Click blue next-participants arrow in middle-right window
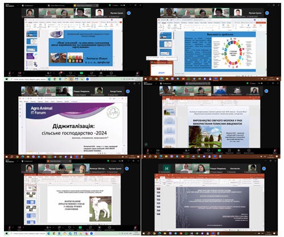 pyautogui.click(x=266, y=91)
